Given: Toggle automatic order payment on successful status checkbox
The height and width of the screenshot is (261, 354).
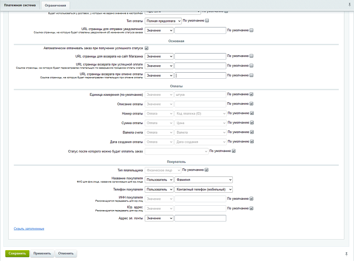Looking at the screenshot, I should point(146,48).
